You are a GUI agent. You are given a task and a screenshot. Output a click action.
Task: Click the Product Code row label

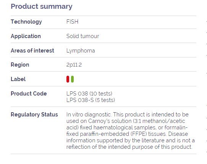click(x=29, y=94)
